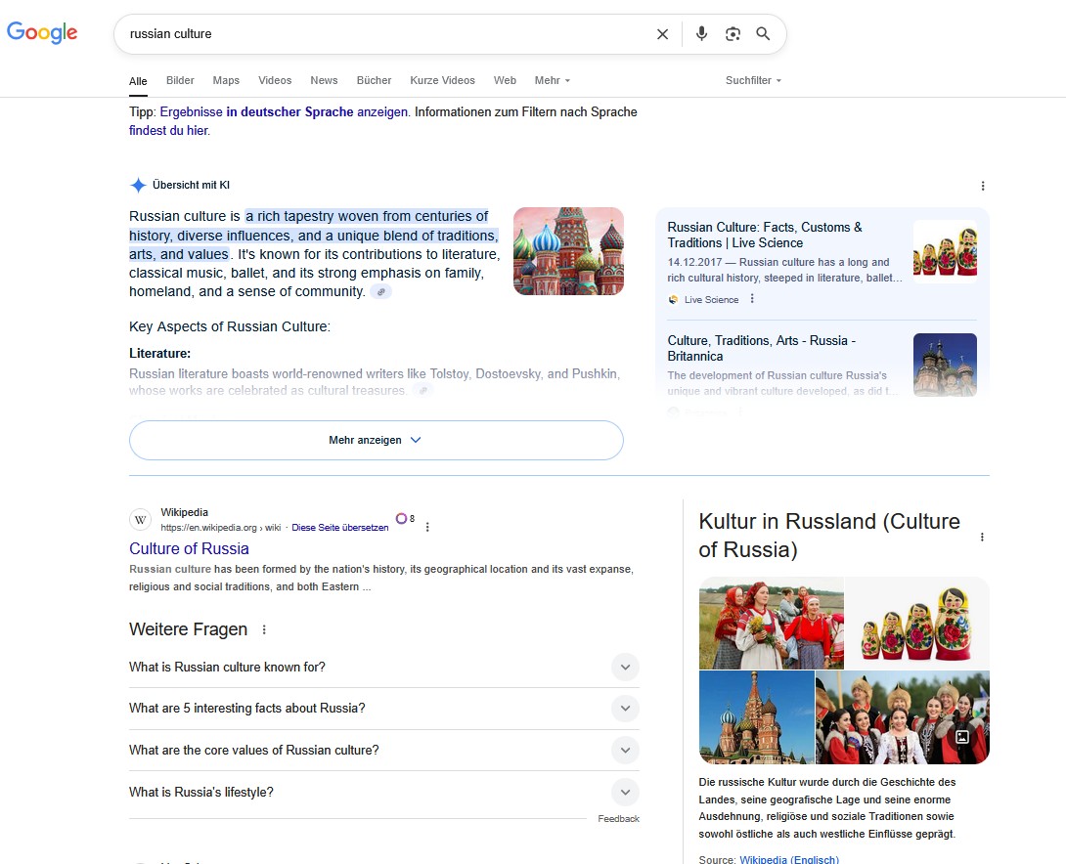Click the 'Key Aspects of Russian Culture:' text
This screenshot has height=864, width=1066.
coord(230,326)
